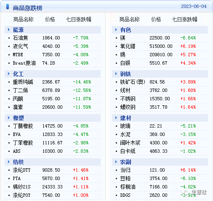Viewport: 213px width, 201px height.
Task: Click the price 22.21 for 玻璃
Action: click(156, 126)
